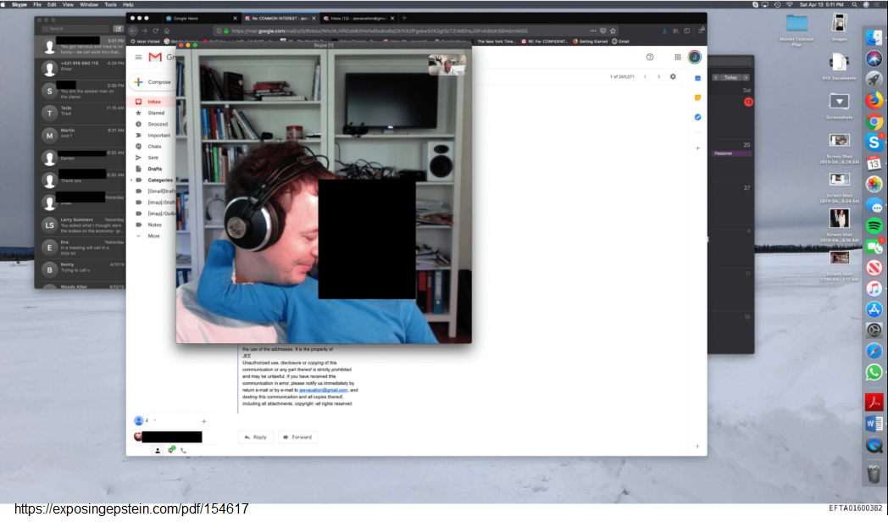888x522 pixels.
Task: Click Today in the Calendar window
Action: click(730, 78)
